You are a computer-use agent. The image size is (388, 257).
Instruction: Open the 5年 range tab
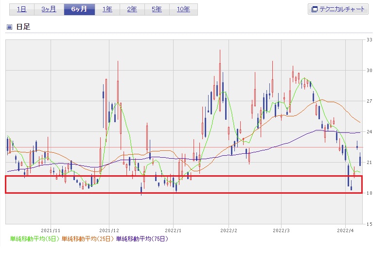click(x=157, y=9)
